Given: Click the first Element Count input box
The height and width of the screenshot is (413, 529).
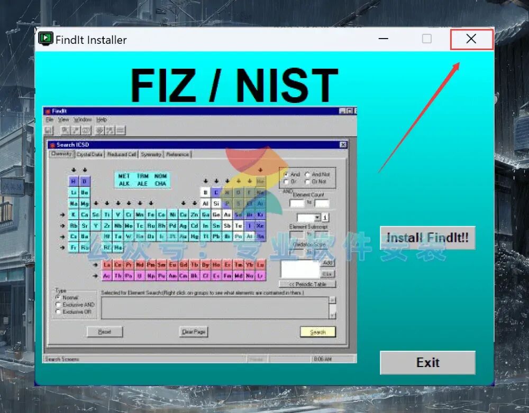Looking at the screenshot, I should click(x=297, y=203).
